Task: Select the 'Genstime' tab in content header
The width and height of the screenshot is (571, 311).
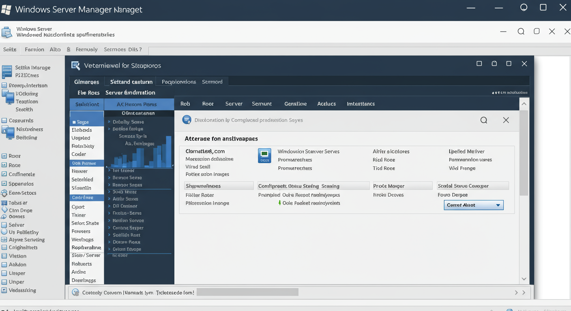Action: tap(296, 104)
